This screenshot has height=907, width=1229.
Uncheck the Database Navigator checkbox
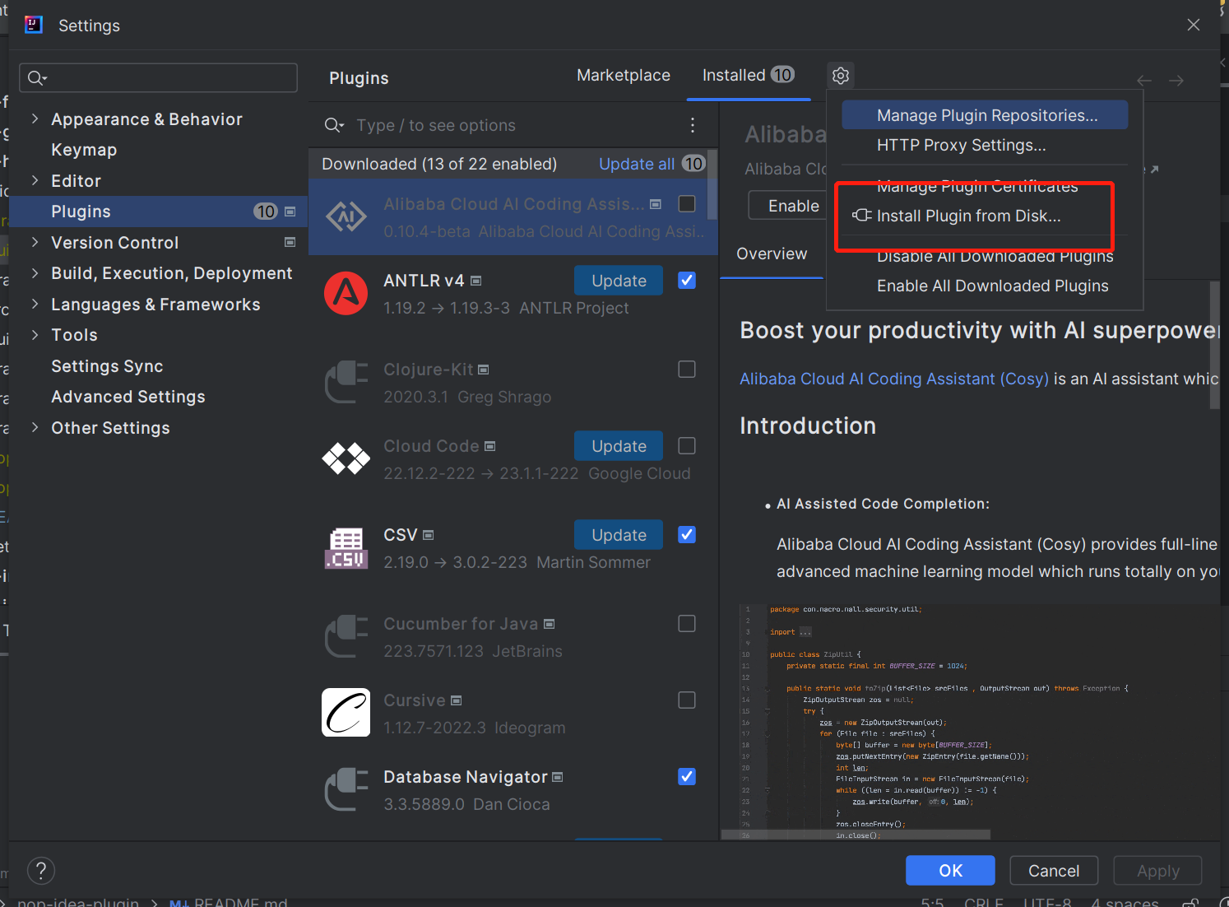pyautogui.click(x=687, y=776)
